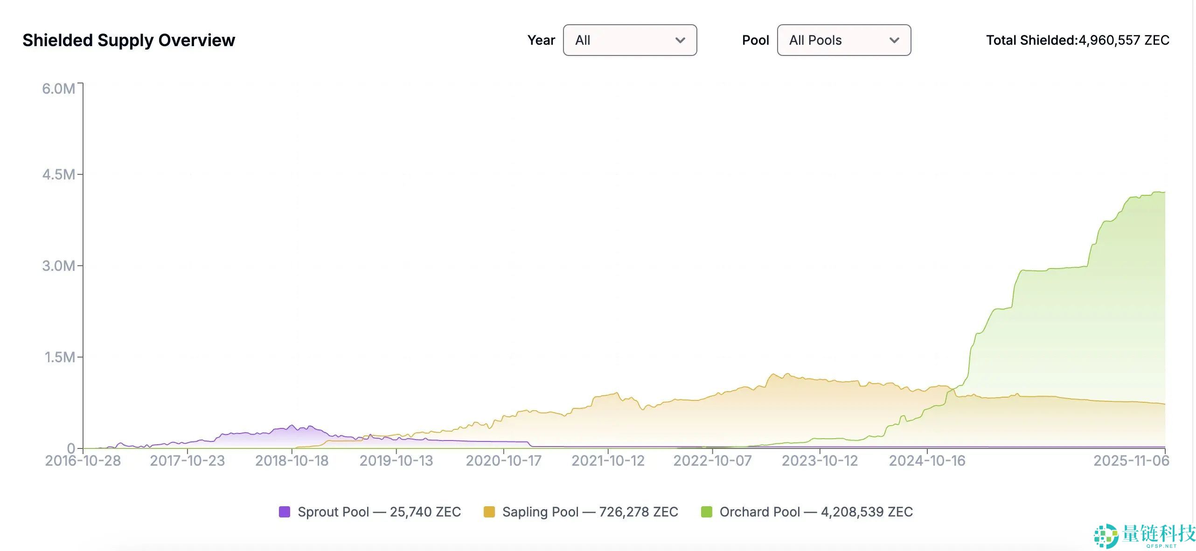
Task: Toggle Orchard Pool green legend square
Action: pyautogui.click(x=706, y=512)
